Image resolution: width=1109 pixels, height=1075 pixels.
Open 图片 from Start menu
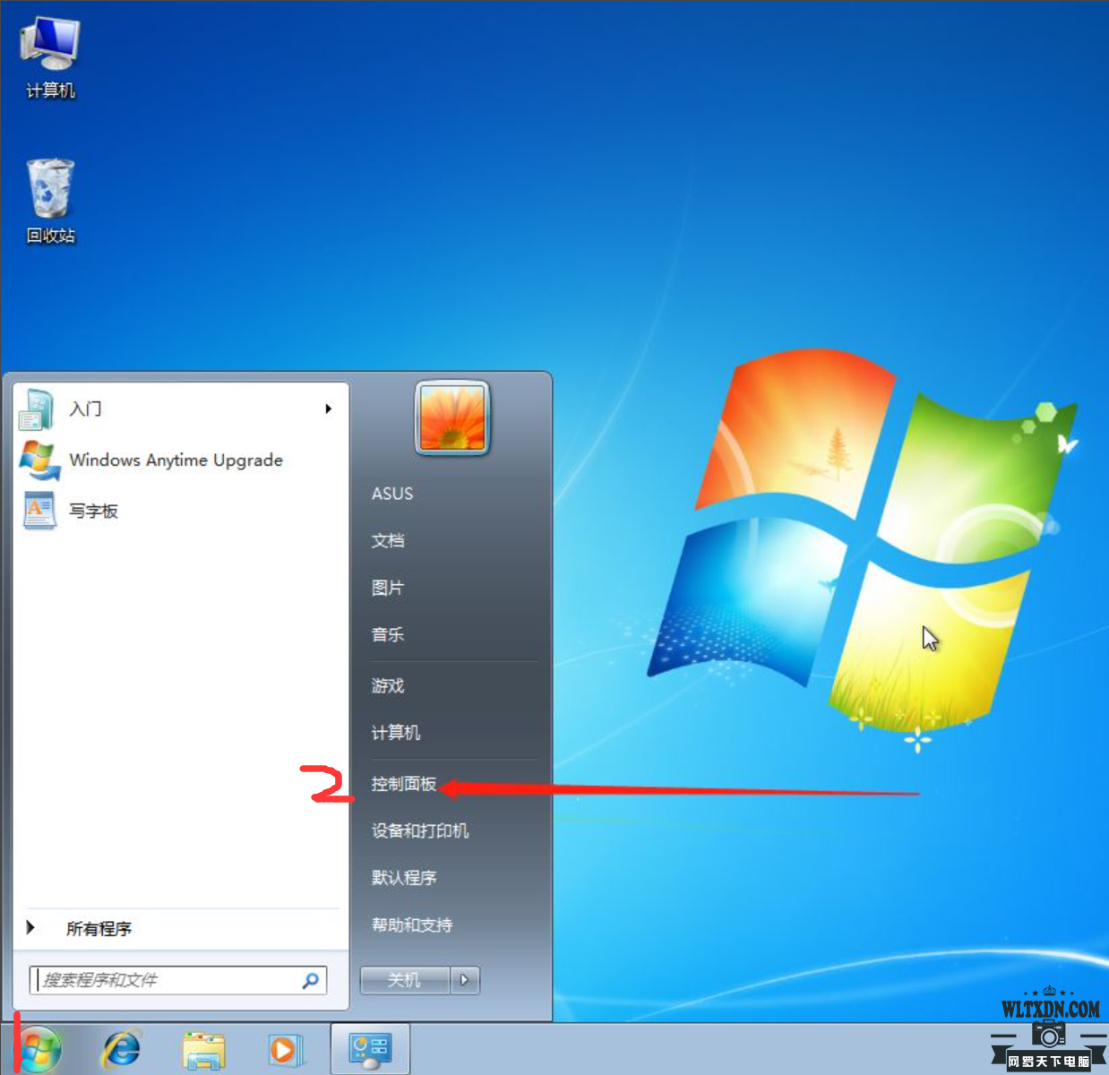click(388, 588)
